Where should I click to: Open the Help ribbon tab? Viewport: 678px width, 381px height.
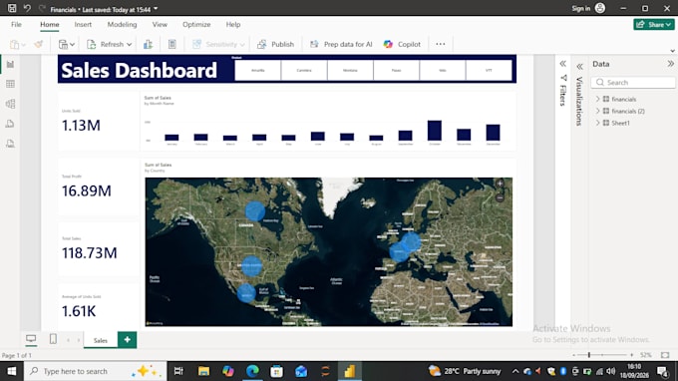(233, 25)
